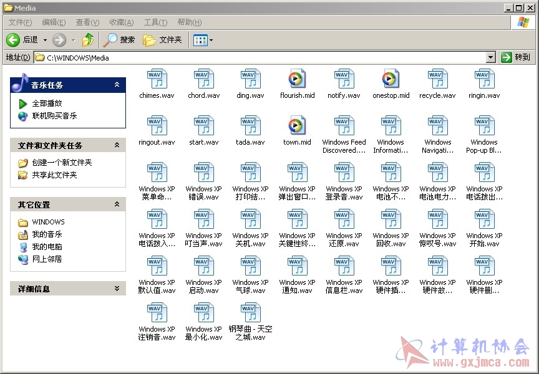This screenshot has height=374, width=539.
Task: Select the chimes.wav file icon
Action: (x=157, y=79)
